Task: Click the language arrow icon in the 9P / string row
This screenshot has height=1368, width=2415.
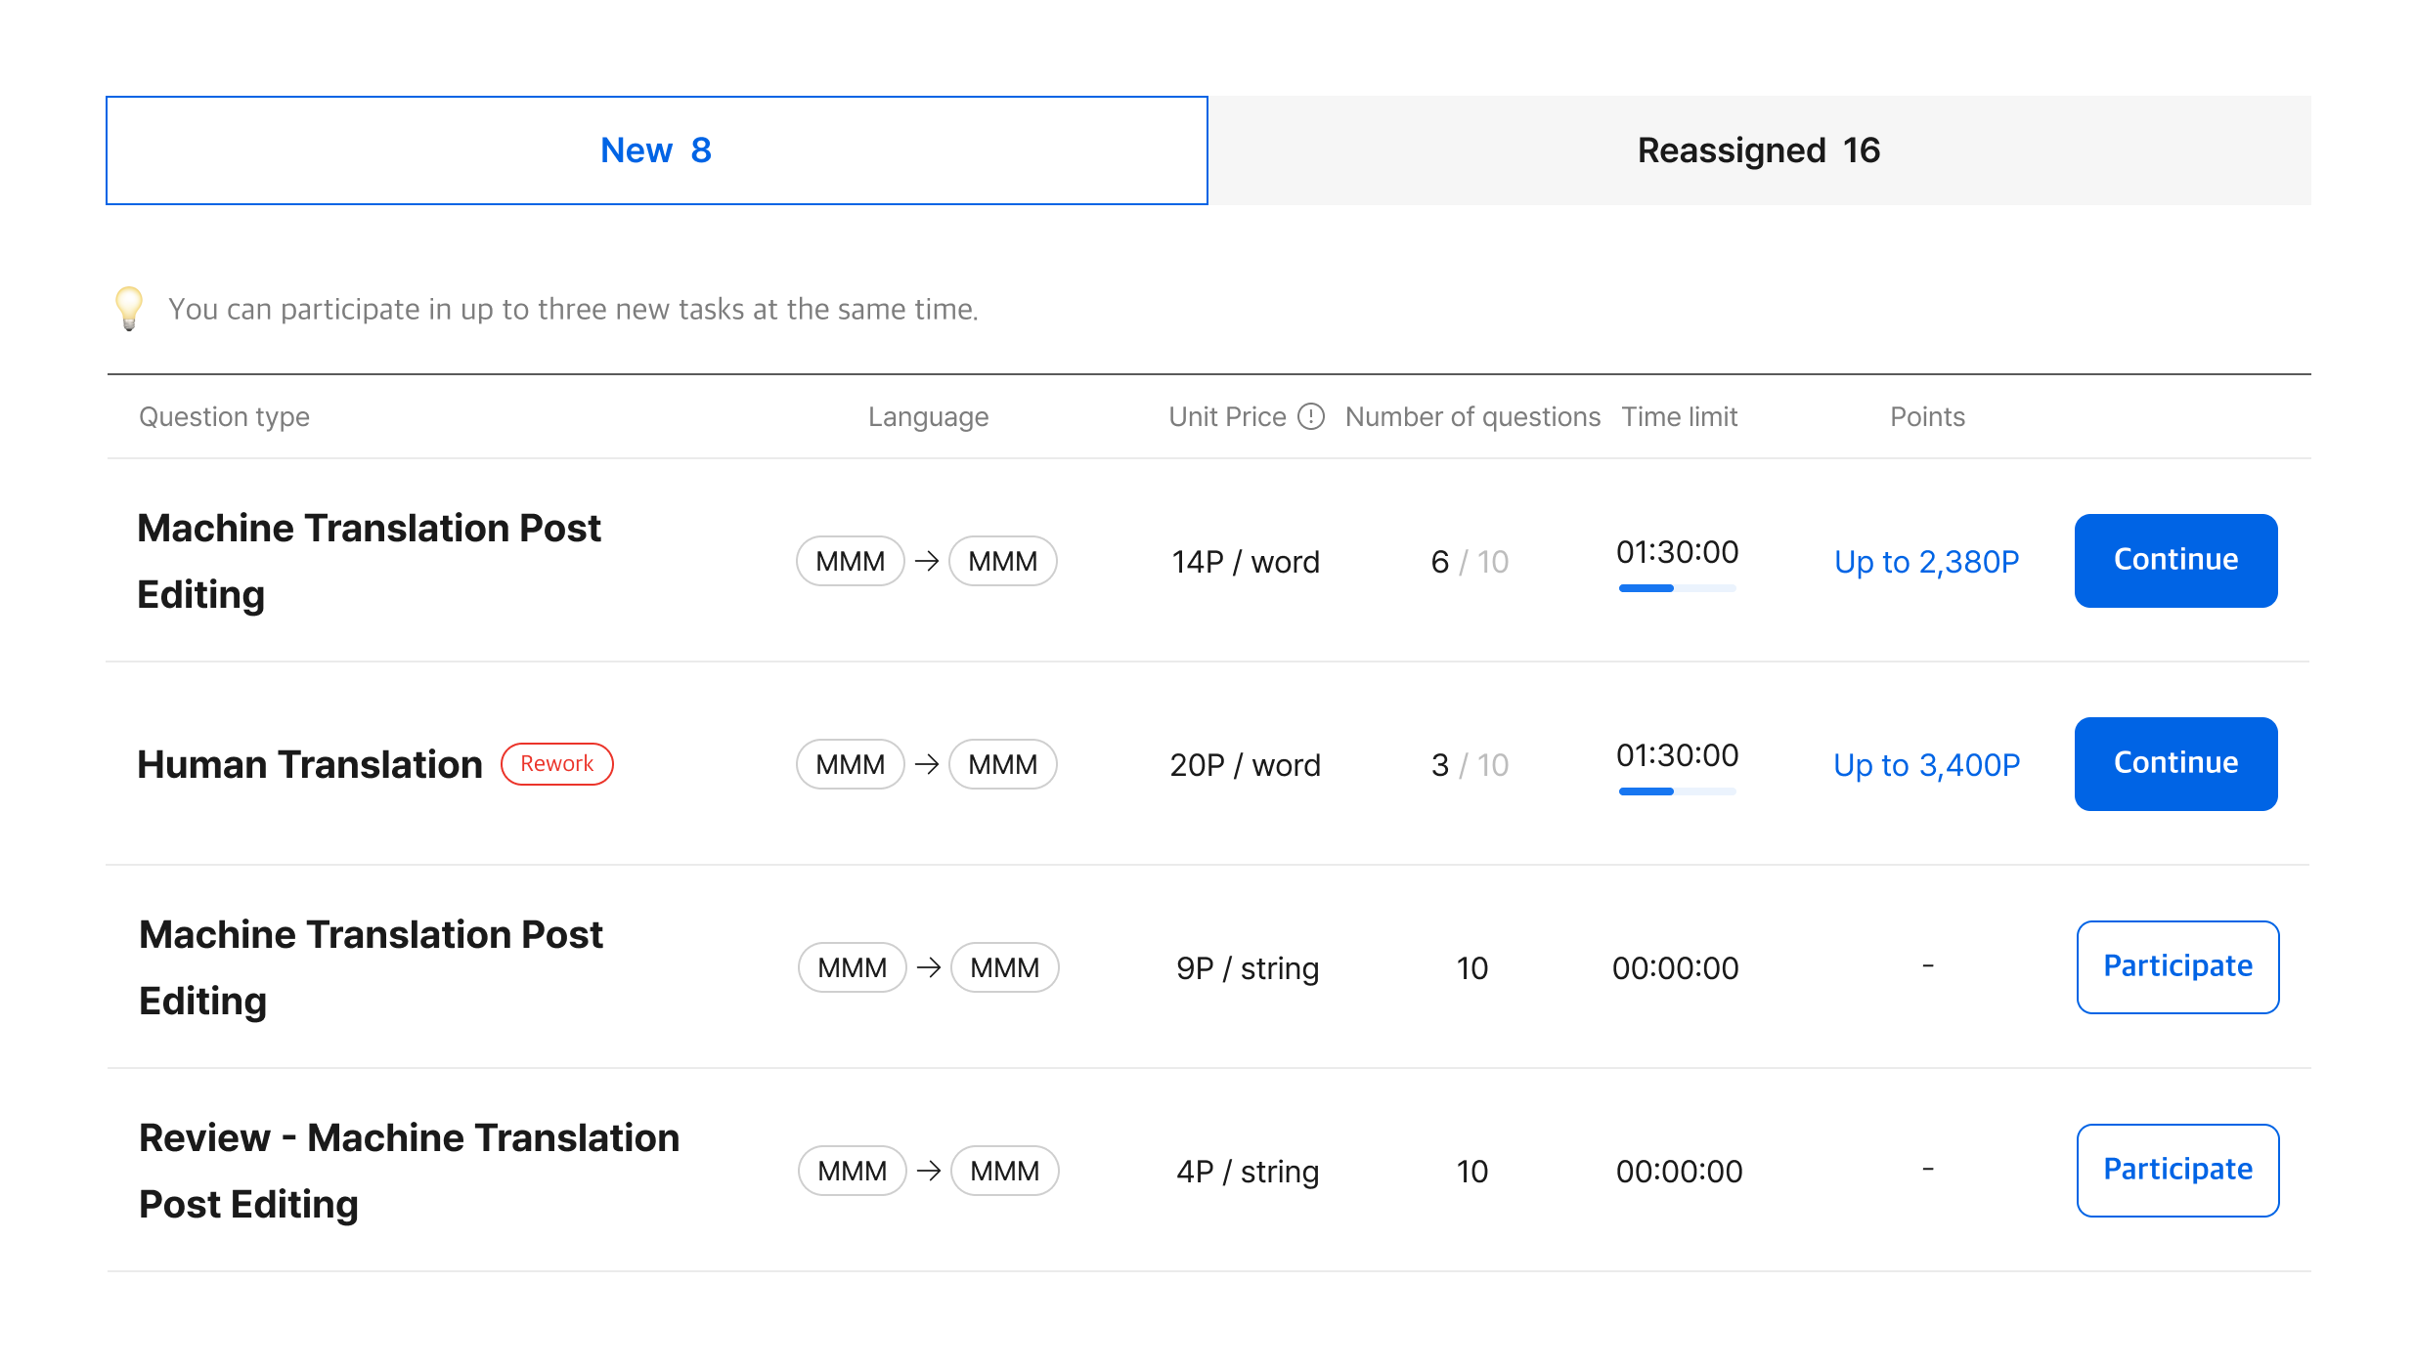Action: 929,967
